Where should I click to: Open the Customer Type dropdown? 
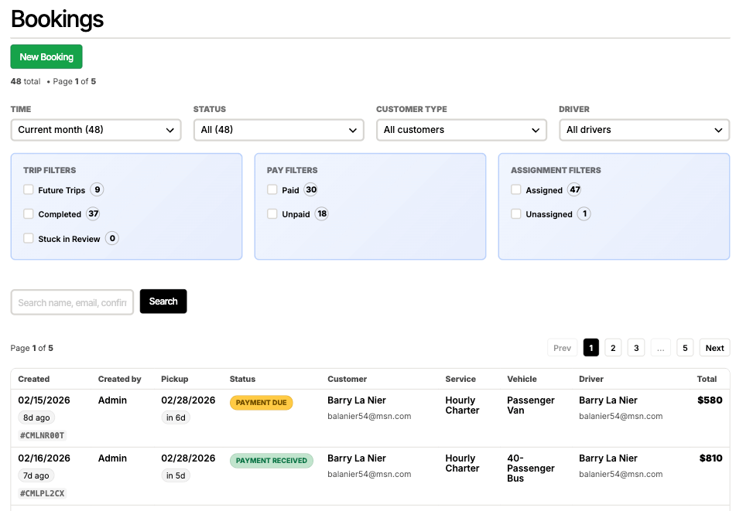pyautogui.click(x=460, y=130)
